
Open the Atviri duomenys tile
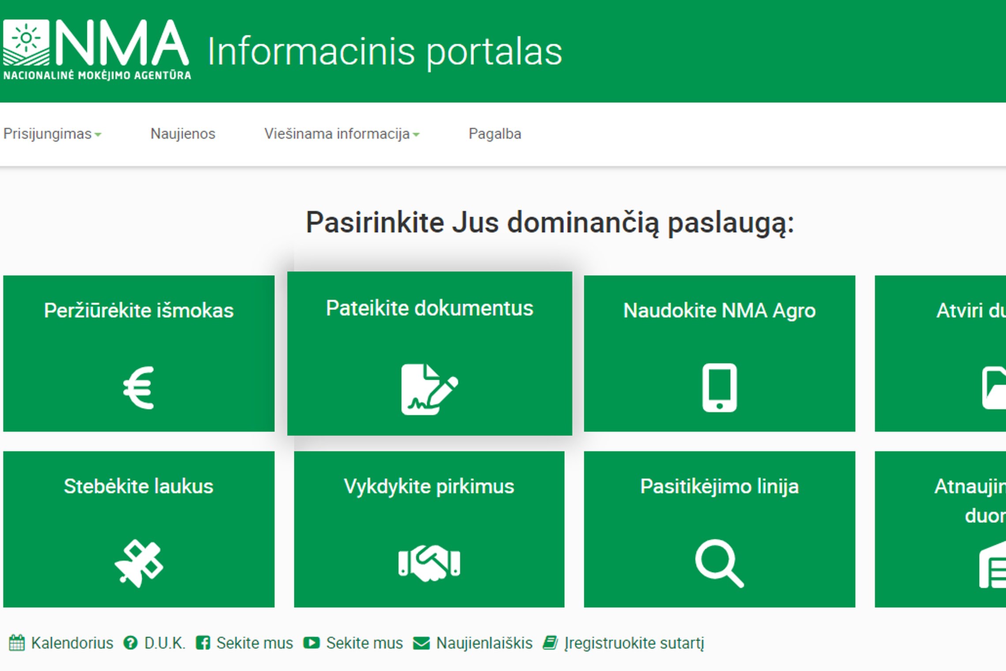pos(940,353)
